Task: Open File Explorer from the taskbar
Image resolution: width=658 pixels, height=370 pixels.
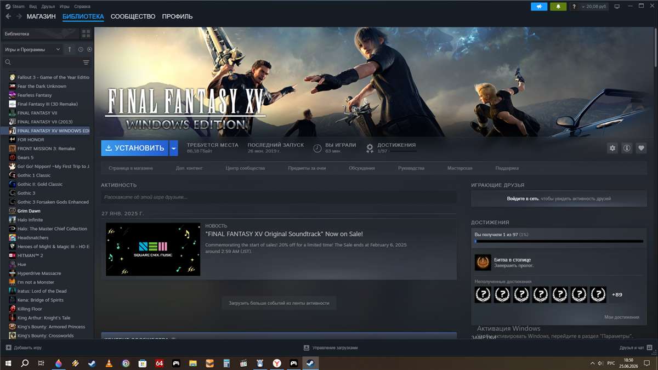Action: [192, 363]
